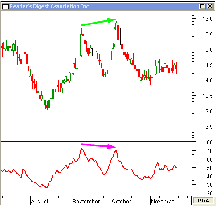The width and height of the screenshot is (216, 206).
Task: Click the 30 value on indicator scale
Action: coord(210,185)
